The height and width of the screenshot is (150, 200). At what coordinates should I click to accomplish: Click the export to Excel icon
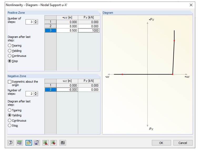(x=46, y=143)
